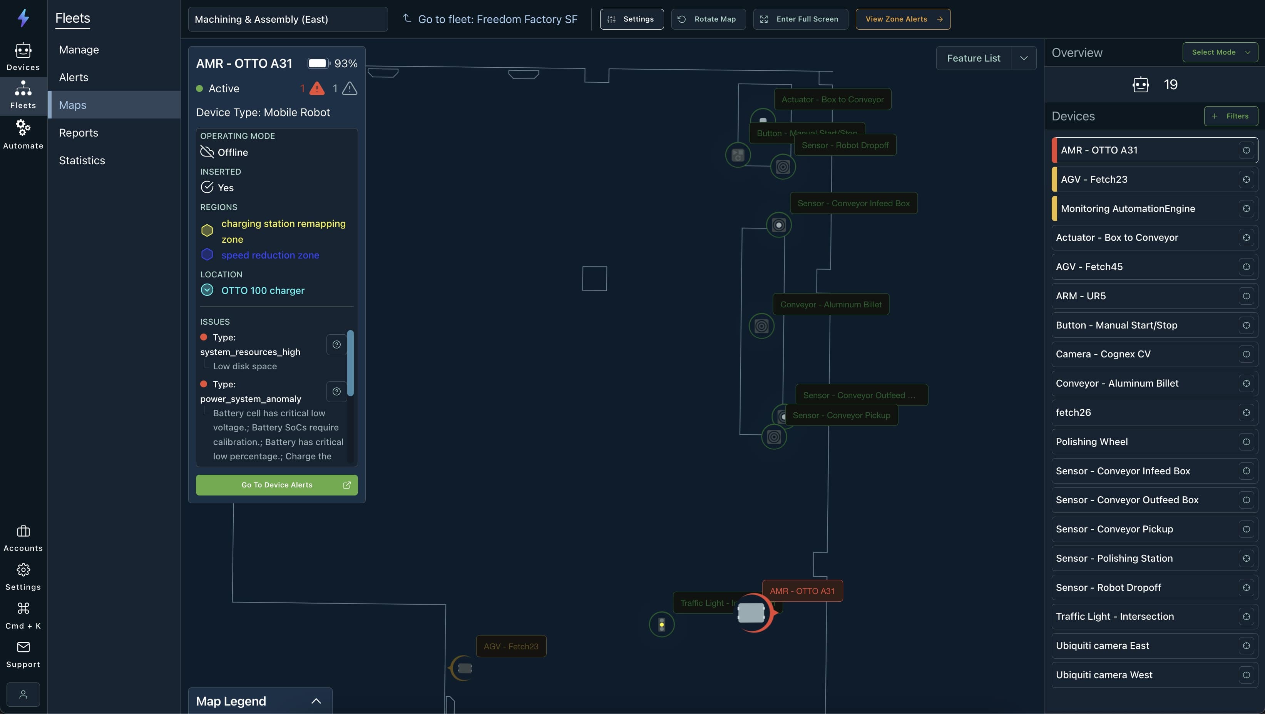Click the Traffic Light device marker on the map
Screen dimensions: 1265x714
(661, 624)
